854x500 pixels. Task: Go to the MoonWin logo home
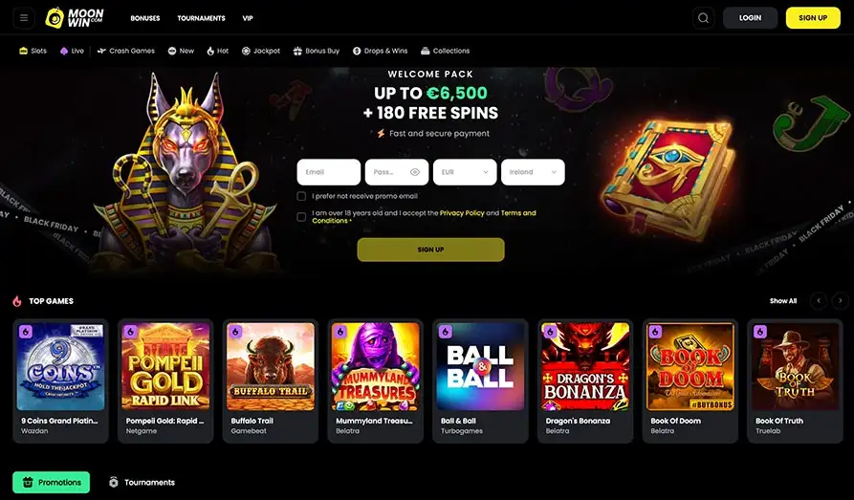coord(75,18)
